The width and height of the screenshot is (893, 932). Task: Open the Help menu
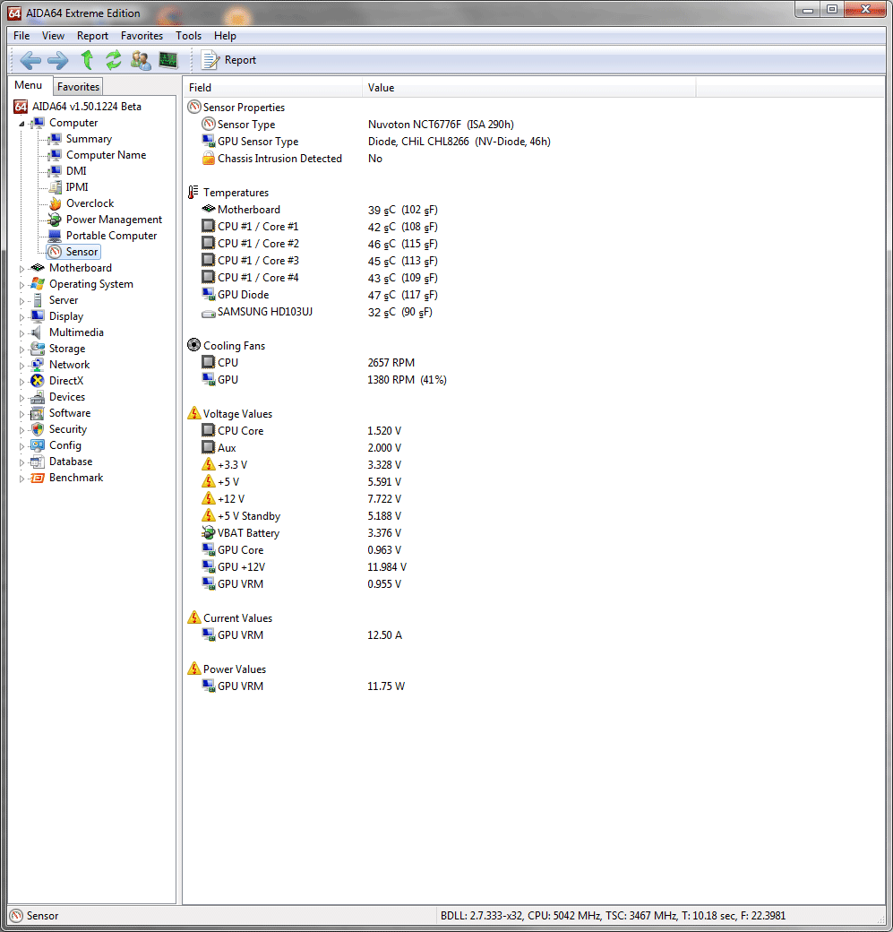coord(225,36)
